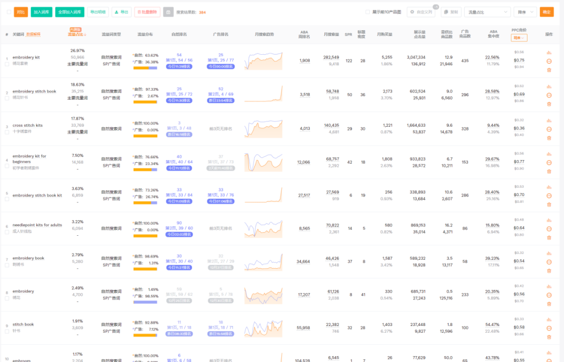Delete the embroidery kit for beginners row
This screenshot has height=362, width=564.
pyautogui.click(x=549, y=171)
